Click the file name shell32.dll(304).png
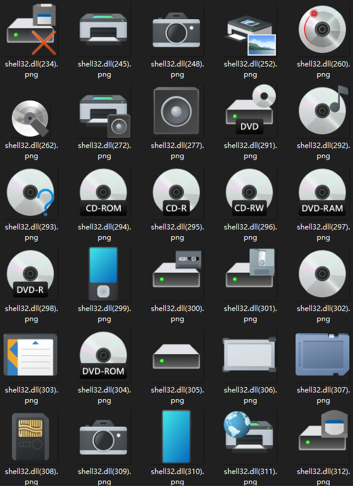This screenshot has height=486, width=353. pos(105,395)
